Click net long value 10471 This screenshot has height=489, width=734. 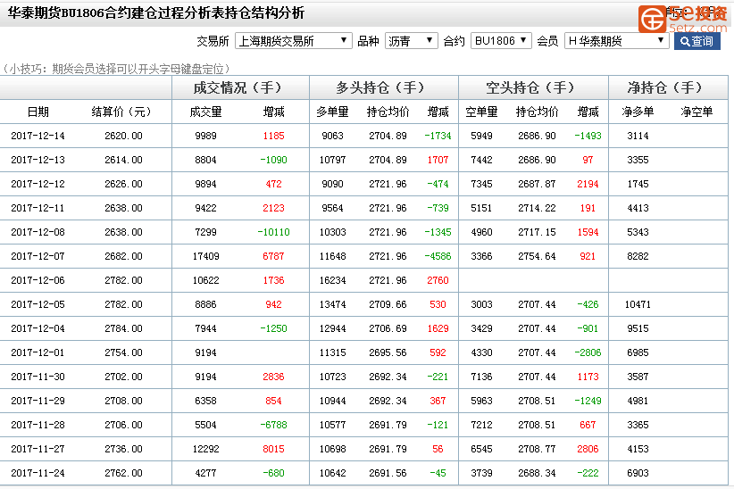(638, 304)
